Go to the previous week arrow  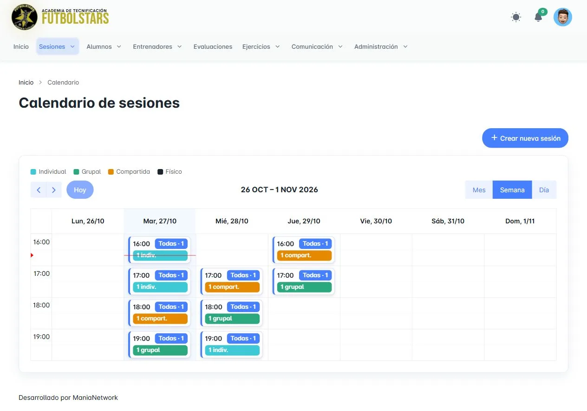click(x=39, y=190)
